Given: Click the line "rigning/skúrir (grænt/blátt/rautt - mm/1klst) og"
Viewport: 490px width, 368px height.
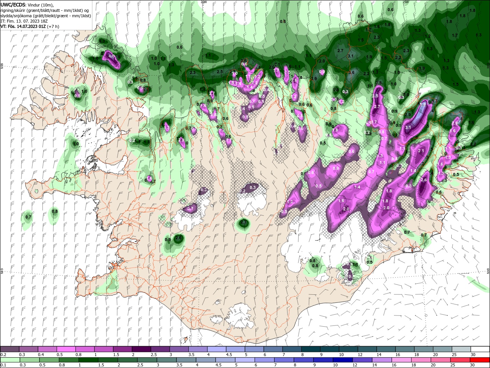Looking at the screenshot, I should (44, 10).
